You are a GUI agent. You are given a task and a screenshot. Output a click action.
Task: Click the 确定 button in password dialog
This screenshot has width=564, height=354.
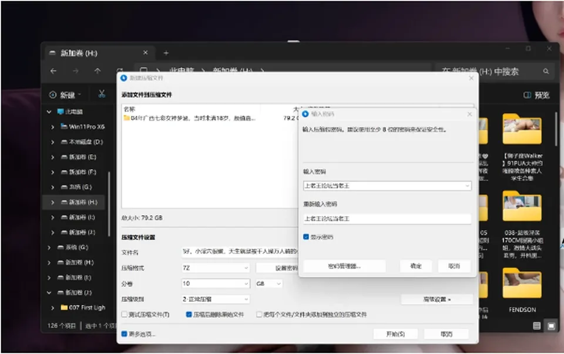coord(416,266)
